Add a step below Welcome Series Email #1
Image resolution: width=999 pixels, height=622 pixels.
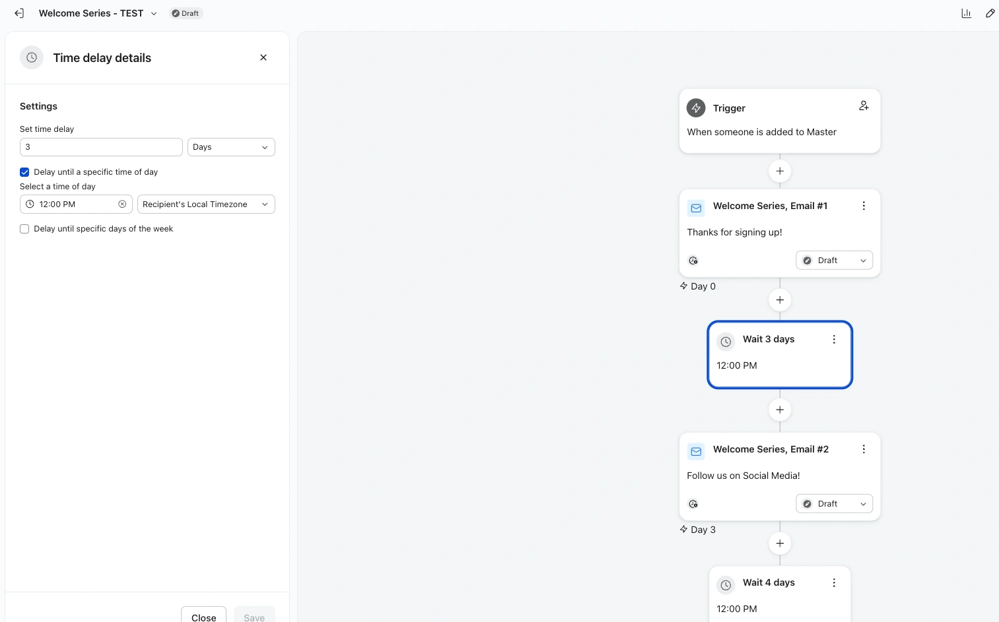pyautogui.click(x=780, y=300)
